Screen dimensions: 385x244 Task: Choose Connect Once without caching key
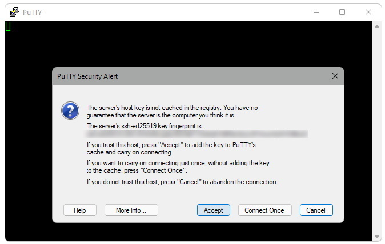tap(264, 210)
